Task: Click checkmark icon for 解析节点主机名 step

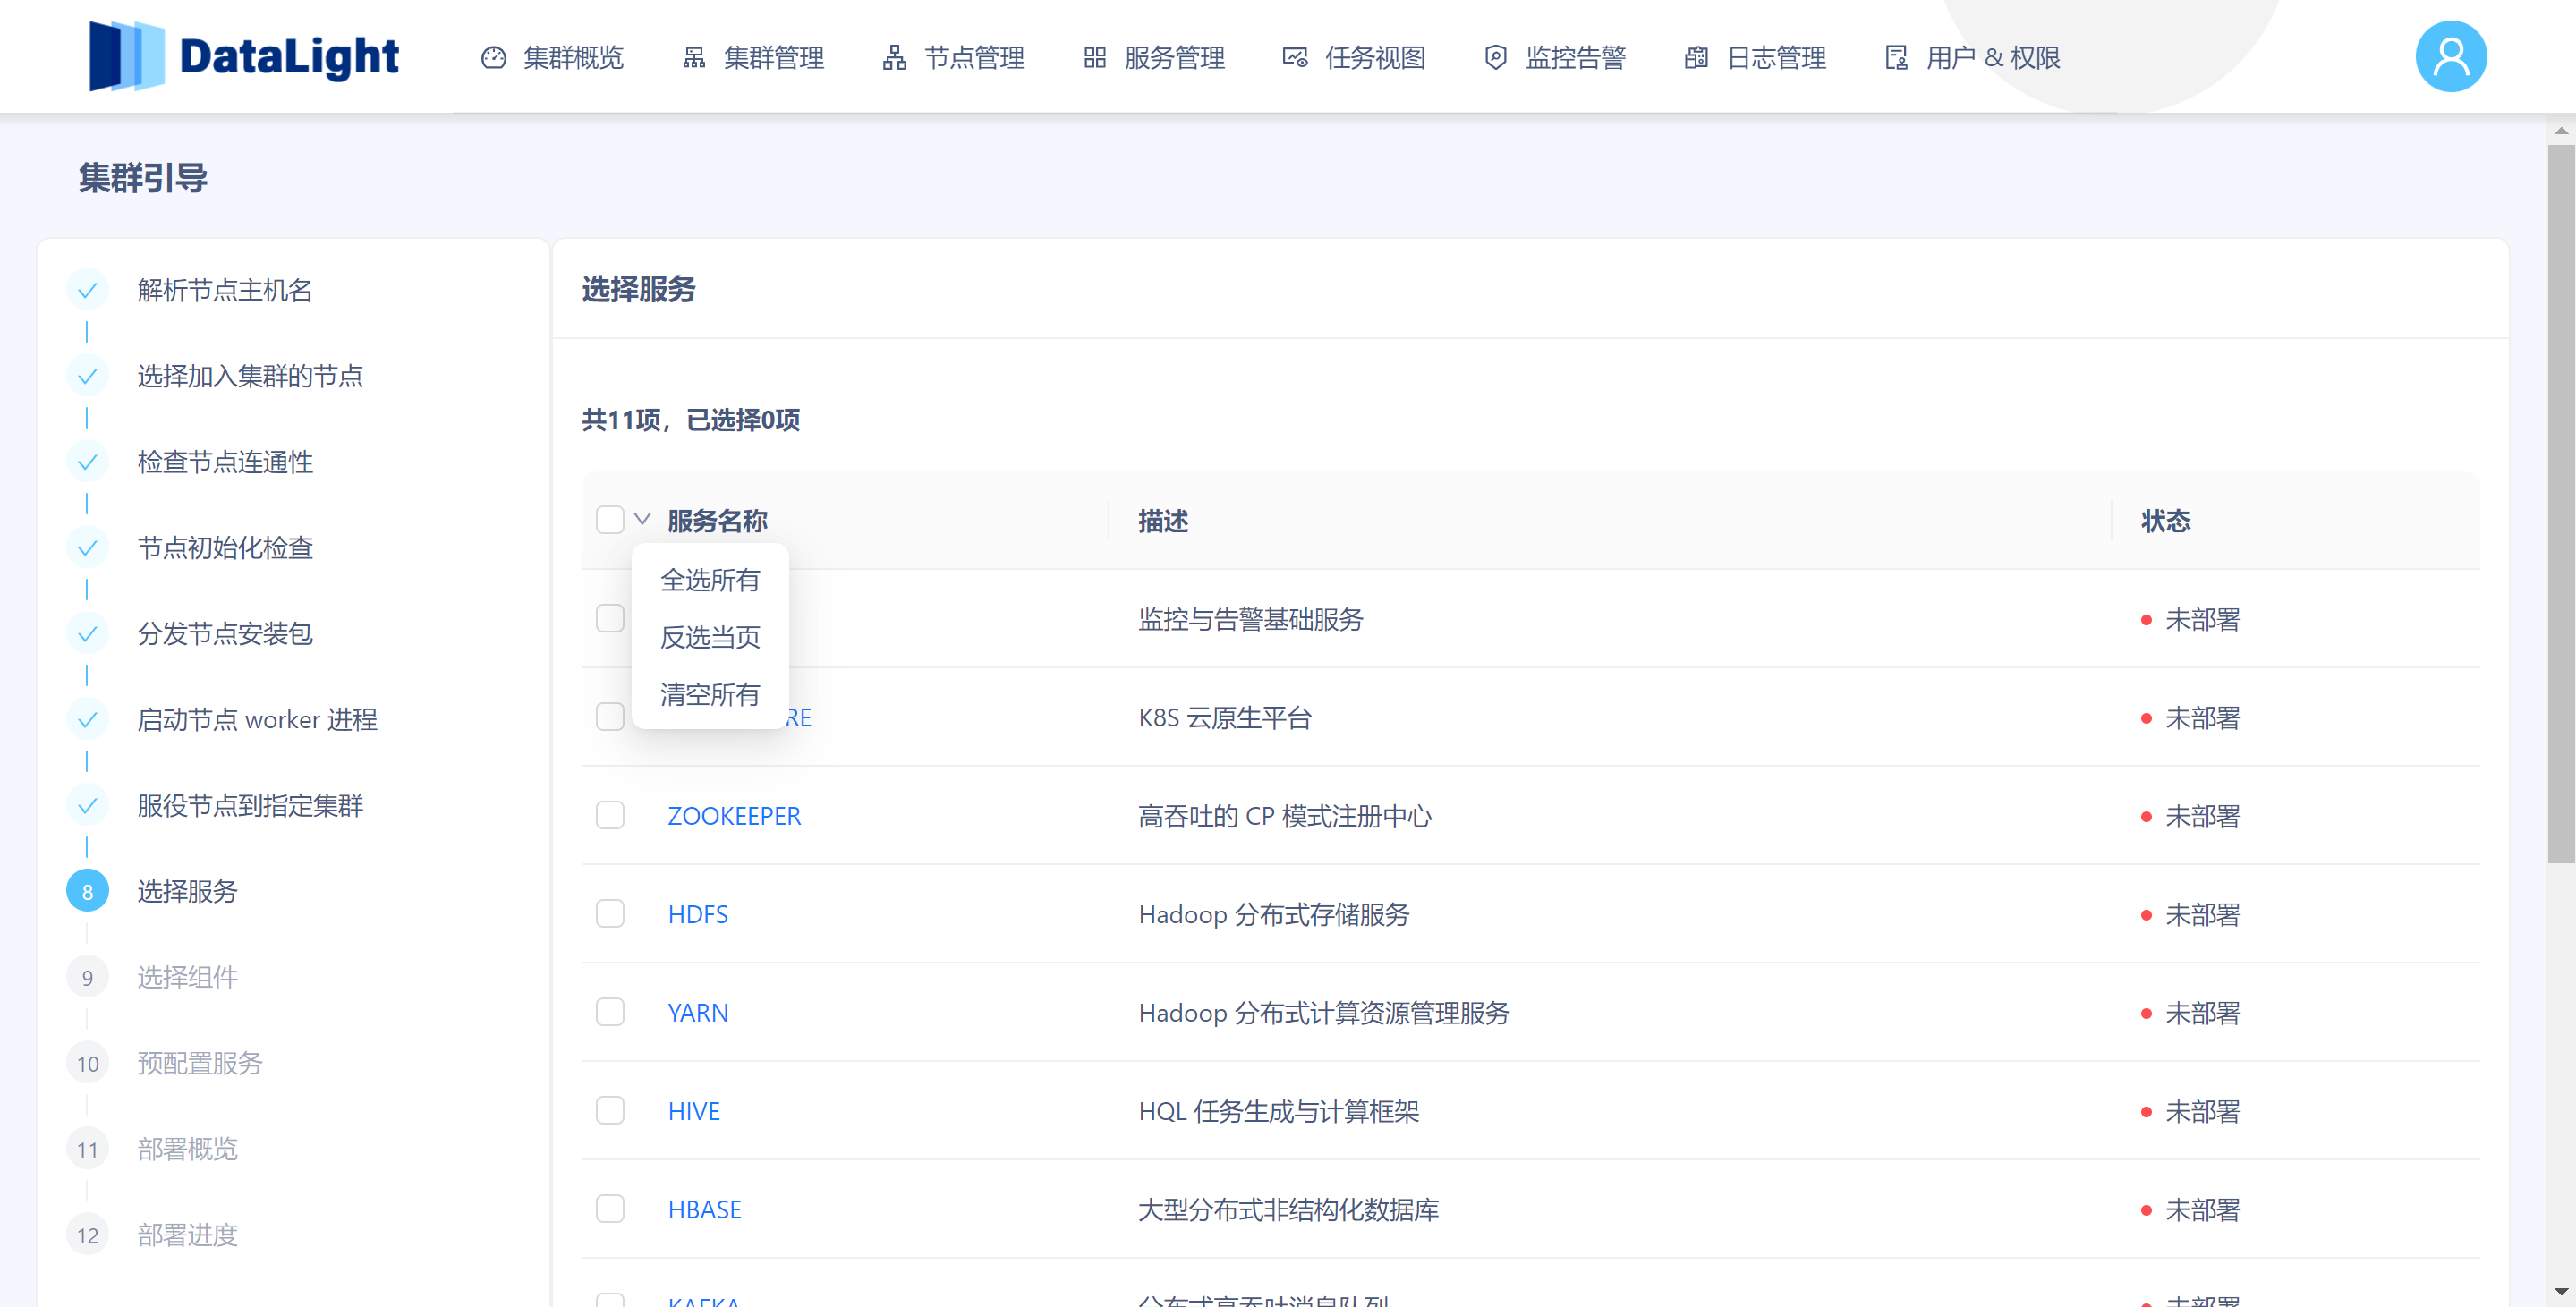Action: pyautogui.click(x=87, y=290)
